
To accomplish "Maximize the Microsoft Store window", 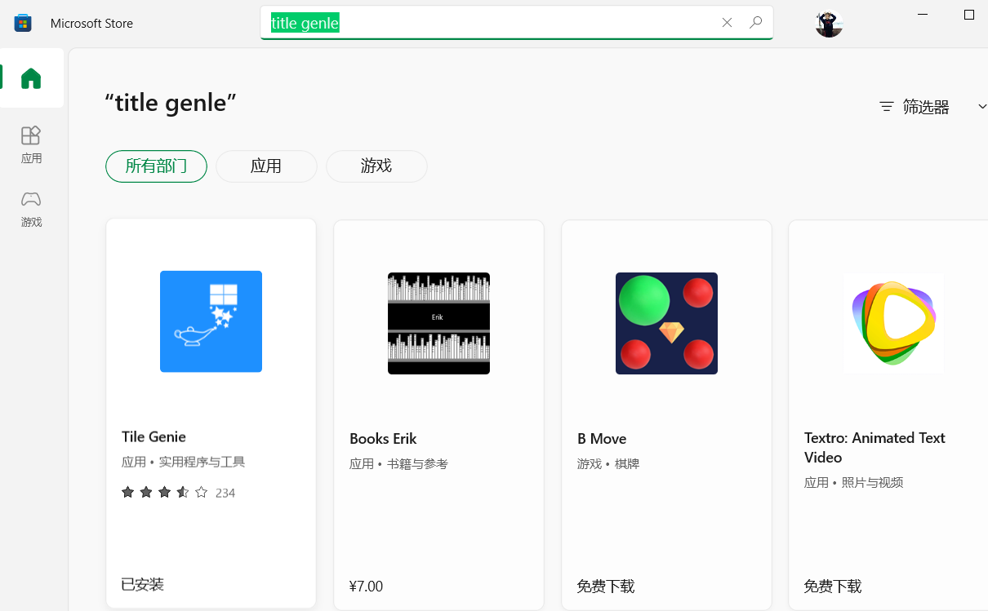I will (x=969, y=15).
